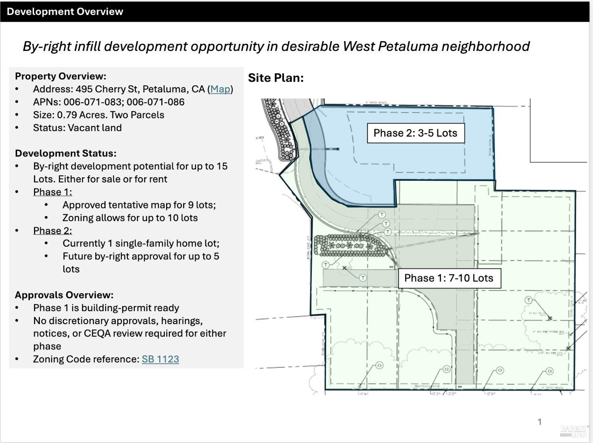Click the BAREIS MLS watermark logo

[x=574, y=431]
